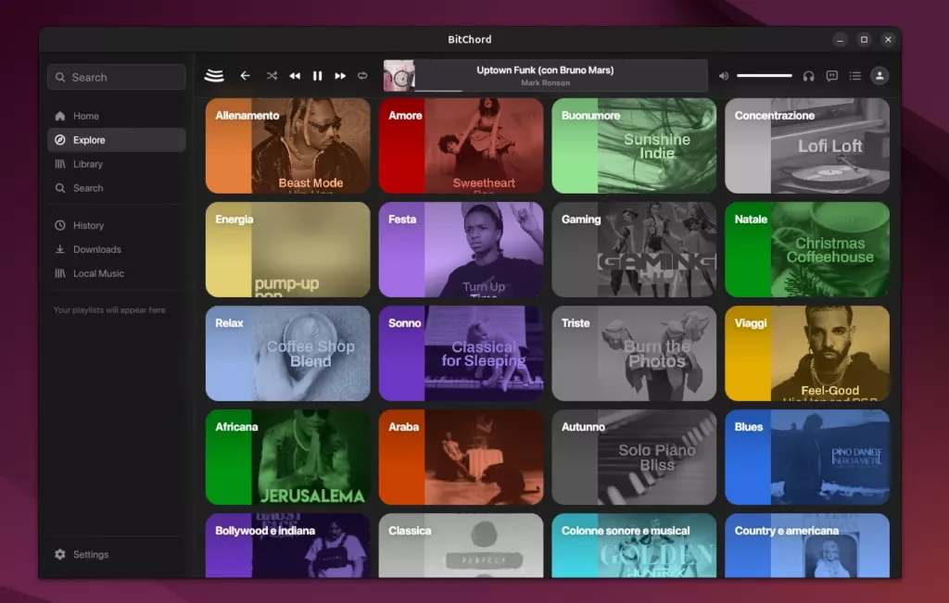
Task: Open the Festa category card
Action: [x=462, y=249]
